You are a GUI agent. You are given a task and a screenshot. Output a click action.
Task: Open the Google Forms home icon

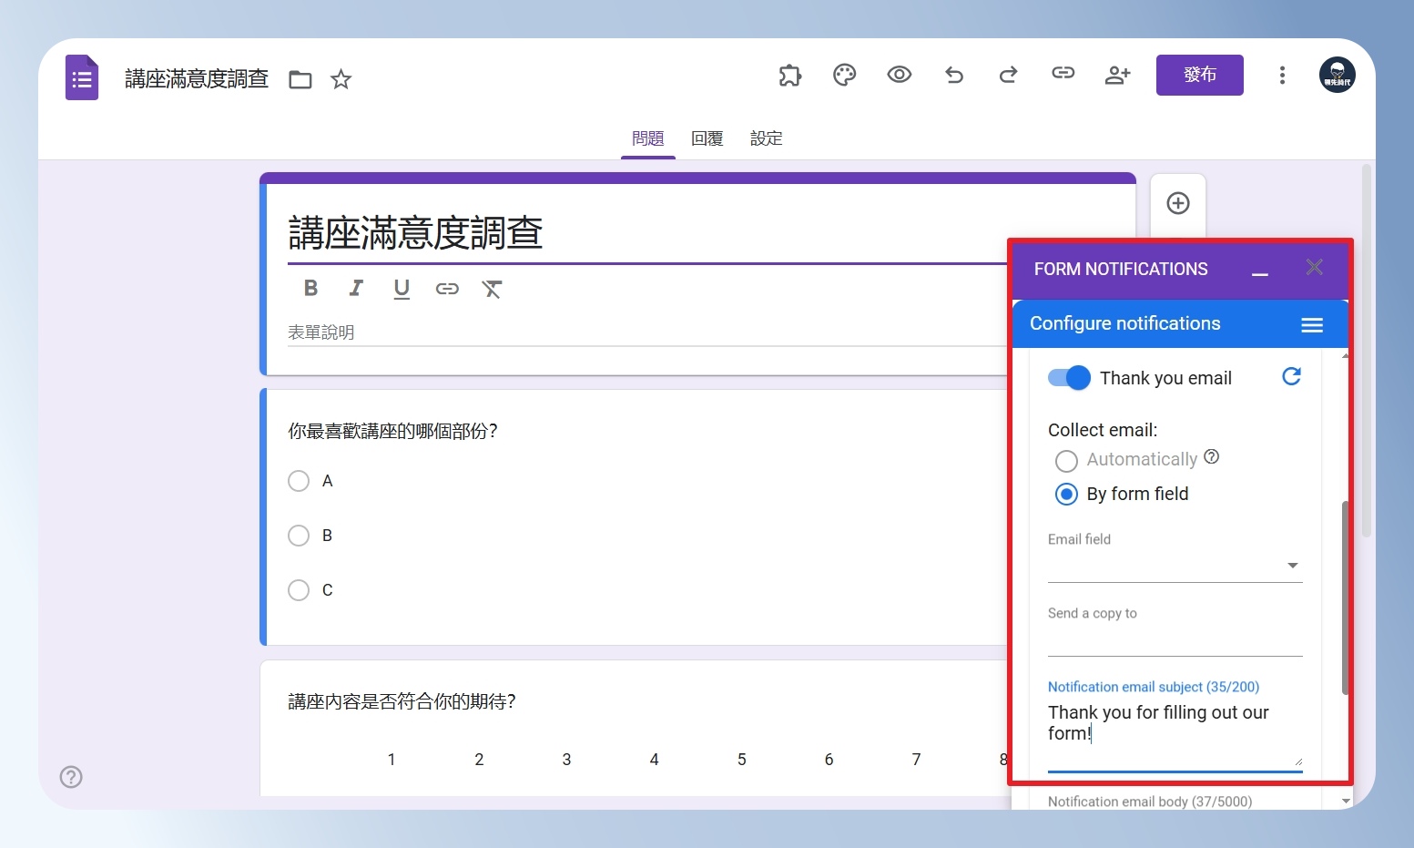pos(82,77)
